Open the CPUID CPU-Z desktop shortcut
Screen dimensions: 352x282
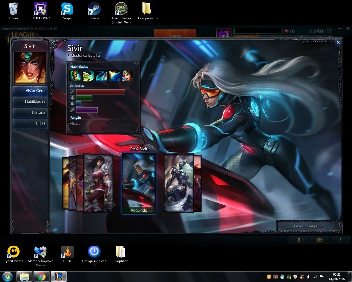(40, 12)
